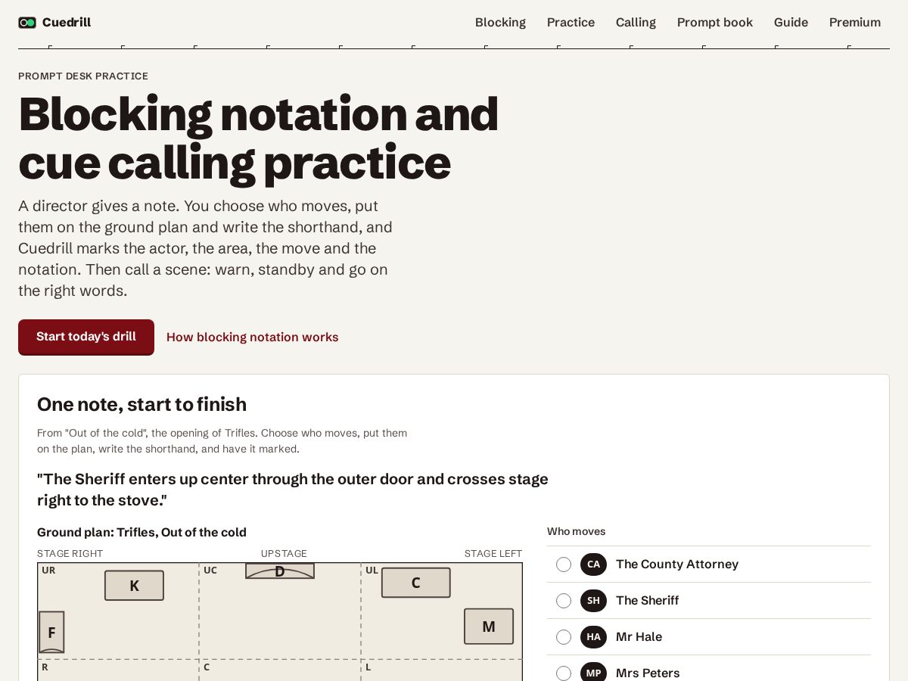
Task: Click the "Ground plan: Trifles" caption
Action: pyautogui.click(x=141, y=533)
